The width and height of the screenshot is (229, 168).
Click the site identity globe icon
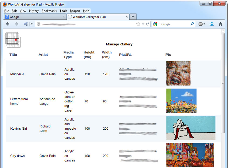[39, 24]
